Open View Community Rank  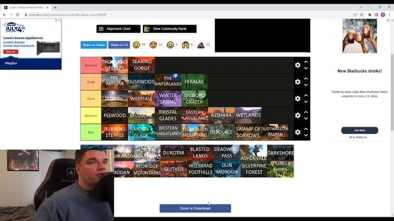pos(170,29)
